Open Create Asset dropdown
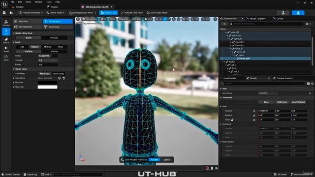Image resolution: width=315 pixels, height=177 pixels. [55, 13]
